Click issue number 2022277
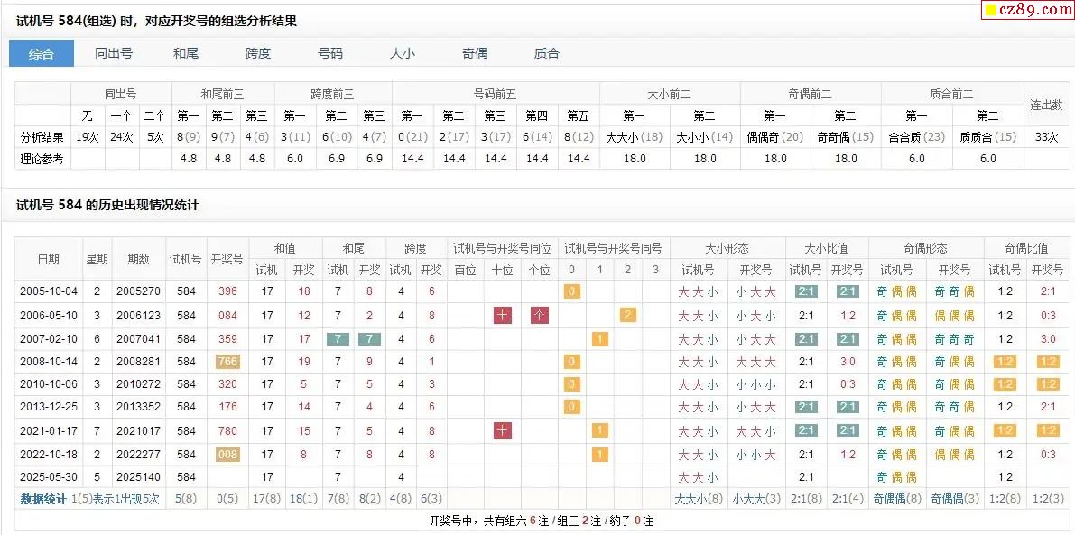 pos(138,454)
